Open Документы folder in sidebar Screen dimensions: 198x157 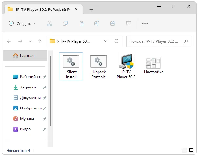click(27, 98)
